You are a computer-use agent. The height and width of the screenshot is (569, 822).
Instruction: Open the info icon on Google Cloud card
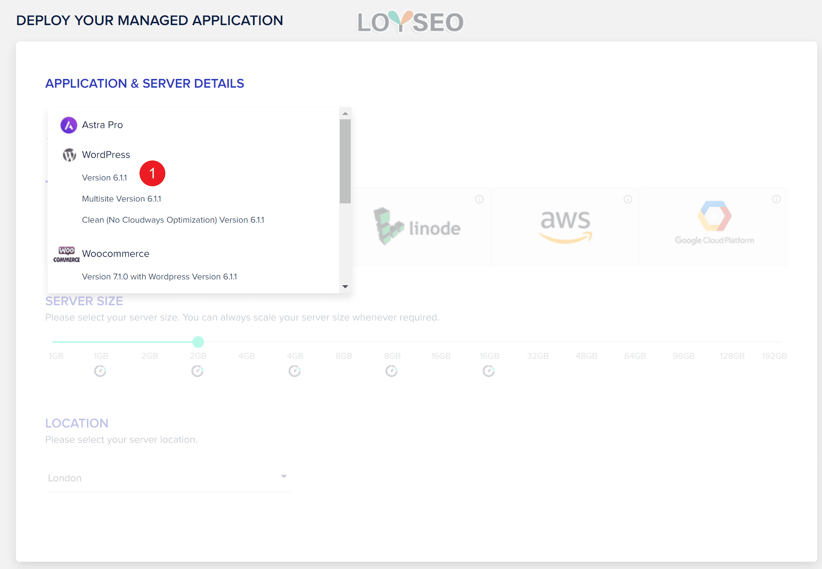point(776,199)
